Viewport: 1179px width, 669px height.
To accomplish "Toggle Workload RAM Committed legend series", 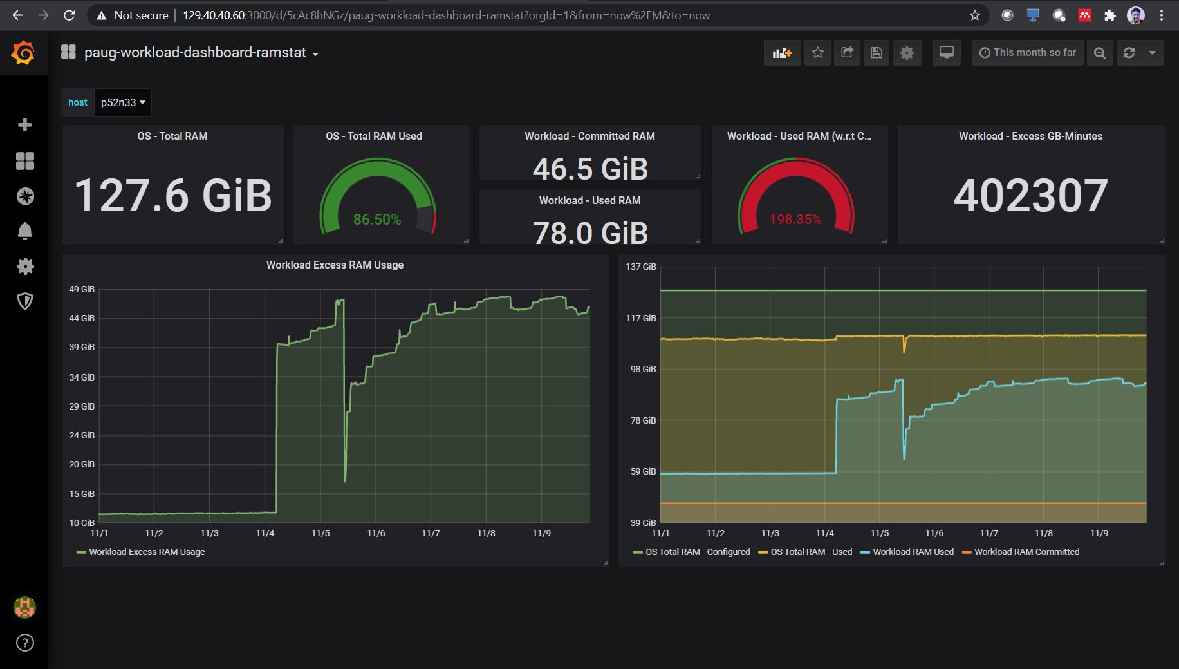I will point(1021,552).
